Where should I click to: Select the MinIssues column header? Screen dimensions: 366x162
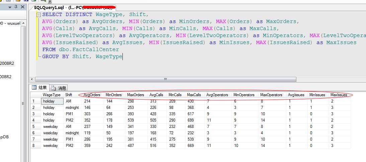click(x=317, y=95)
